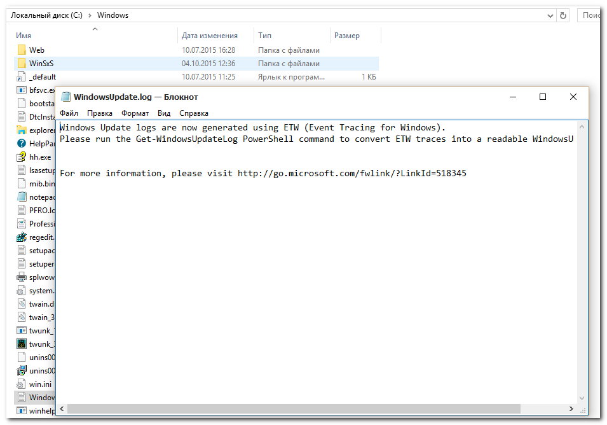This screenshot has width=607, height=425.
Task: Expand the address bar history dropdown
Action: (x=550, y=15)
